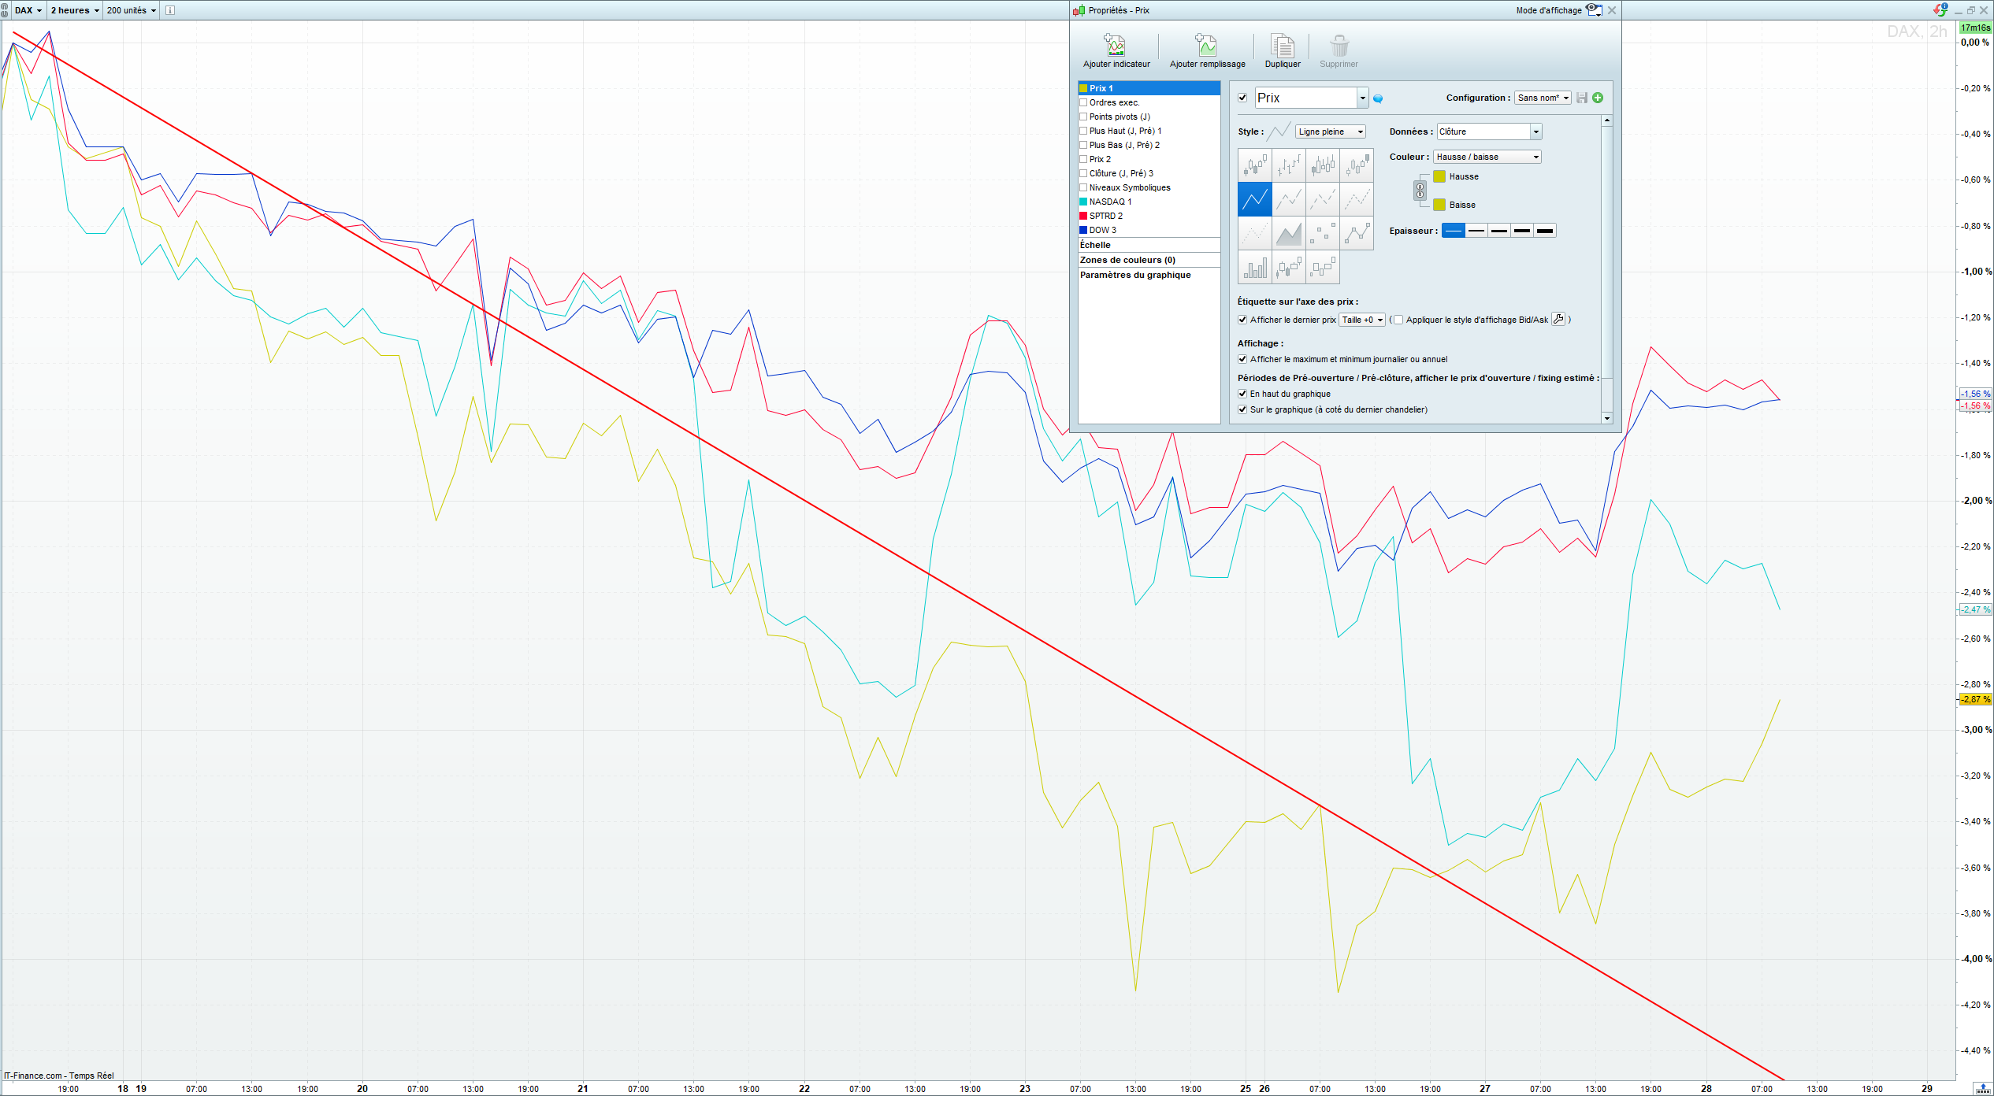Open the Échelle section
The image size is (1994, 1096).
point(1095,245)
